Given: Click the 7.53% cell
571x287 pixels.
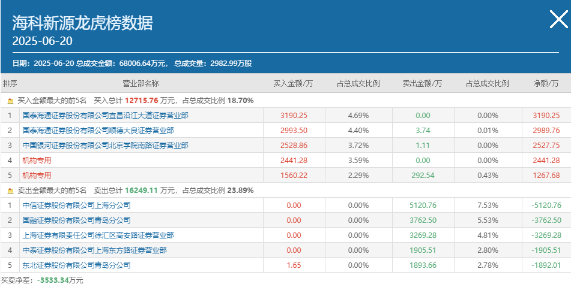Looking at the screenshot, I should click(488, 206).
